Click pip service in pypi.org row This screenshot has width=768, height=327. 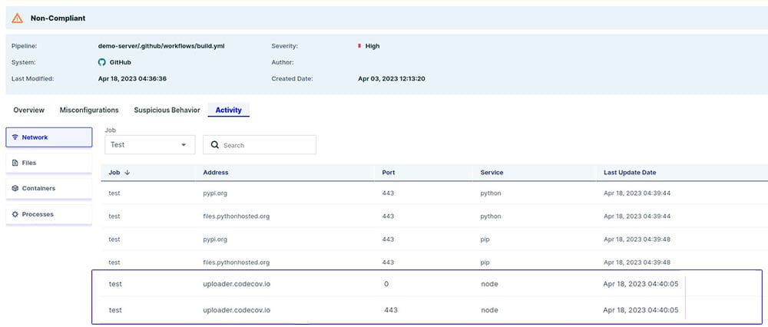(x=485, y=239)
